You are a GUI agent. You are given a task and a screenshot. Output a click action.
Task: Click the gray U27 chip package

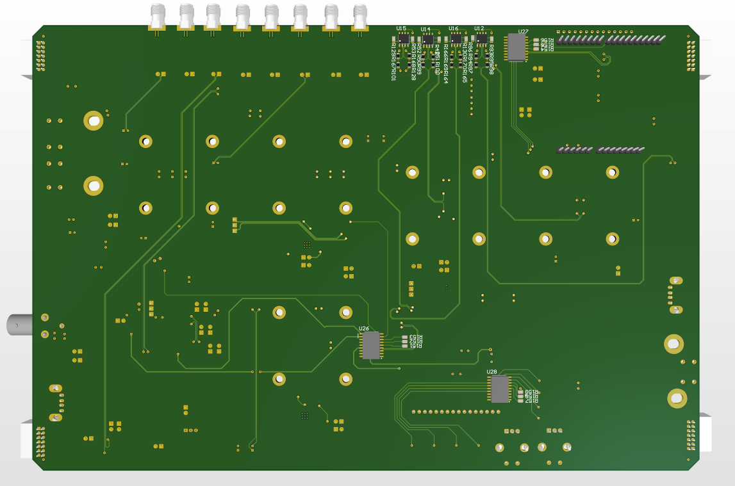[x=516, y=47]
